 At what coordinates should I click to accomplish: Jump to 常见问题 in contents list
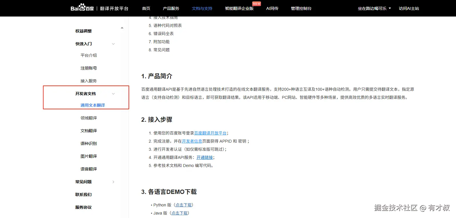161,50
